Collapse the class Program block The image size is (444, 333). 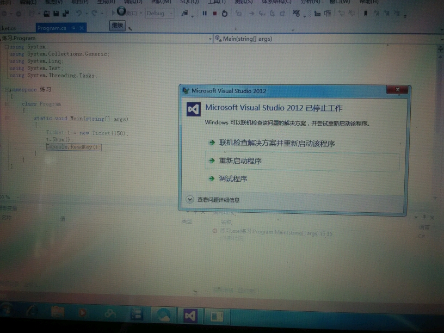[7, 104]
